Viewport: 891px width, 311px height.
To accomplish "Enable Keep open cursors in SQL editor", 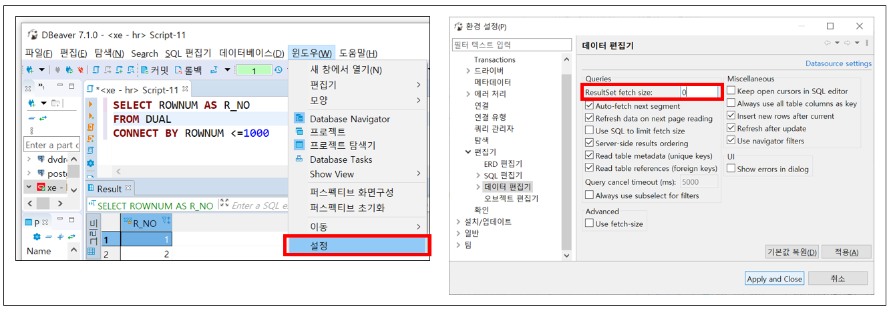I will tap(731, 91).
